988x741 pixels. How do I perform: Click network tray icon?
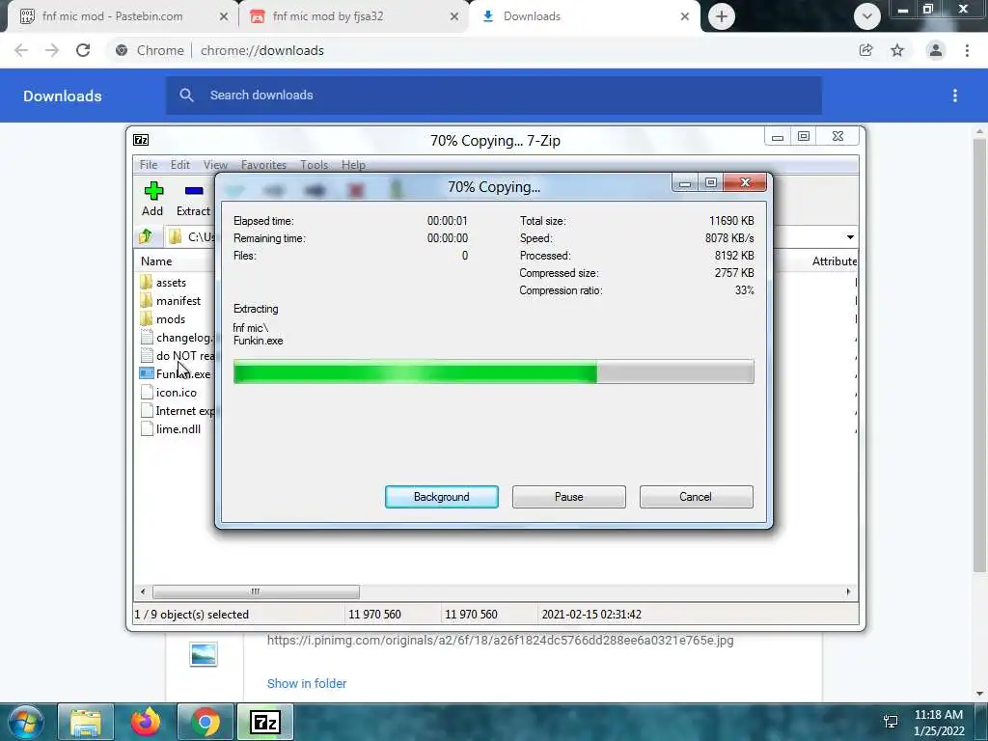coord(891,722)
